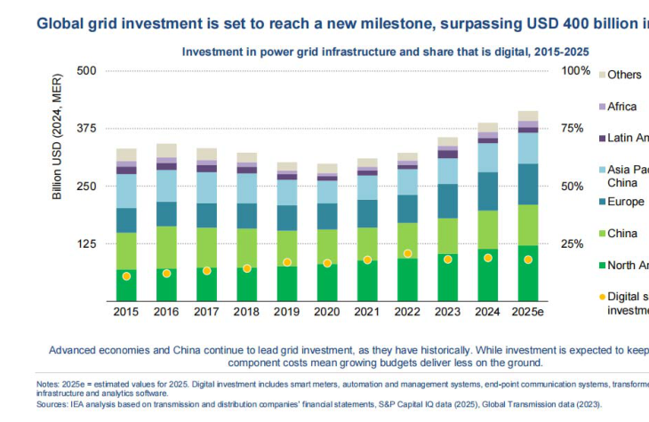Click the chart subtitle about power grid infrastructure
The image size is (649, 422).
click(385, 52)
